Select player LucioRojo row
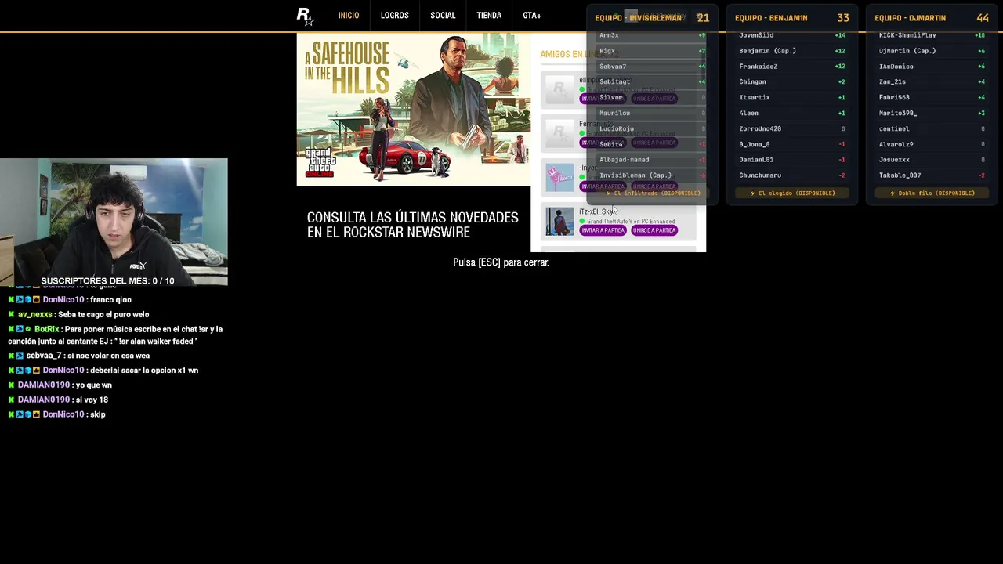Image resolution: width=1003 pixels, height=564 pixels. click(x=652, y=129)
